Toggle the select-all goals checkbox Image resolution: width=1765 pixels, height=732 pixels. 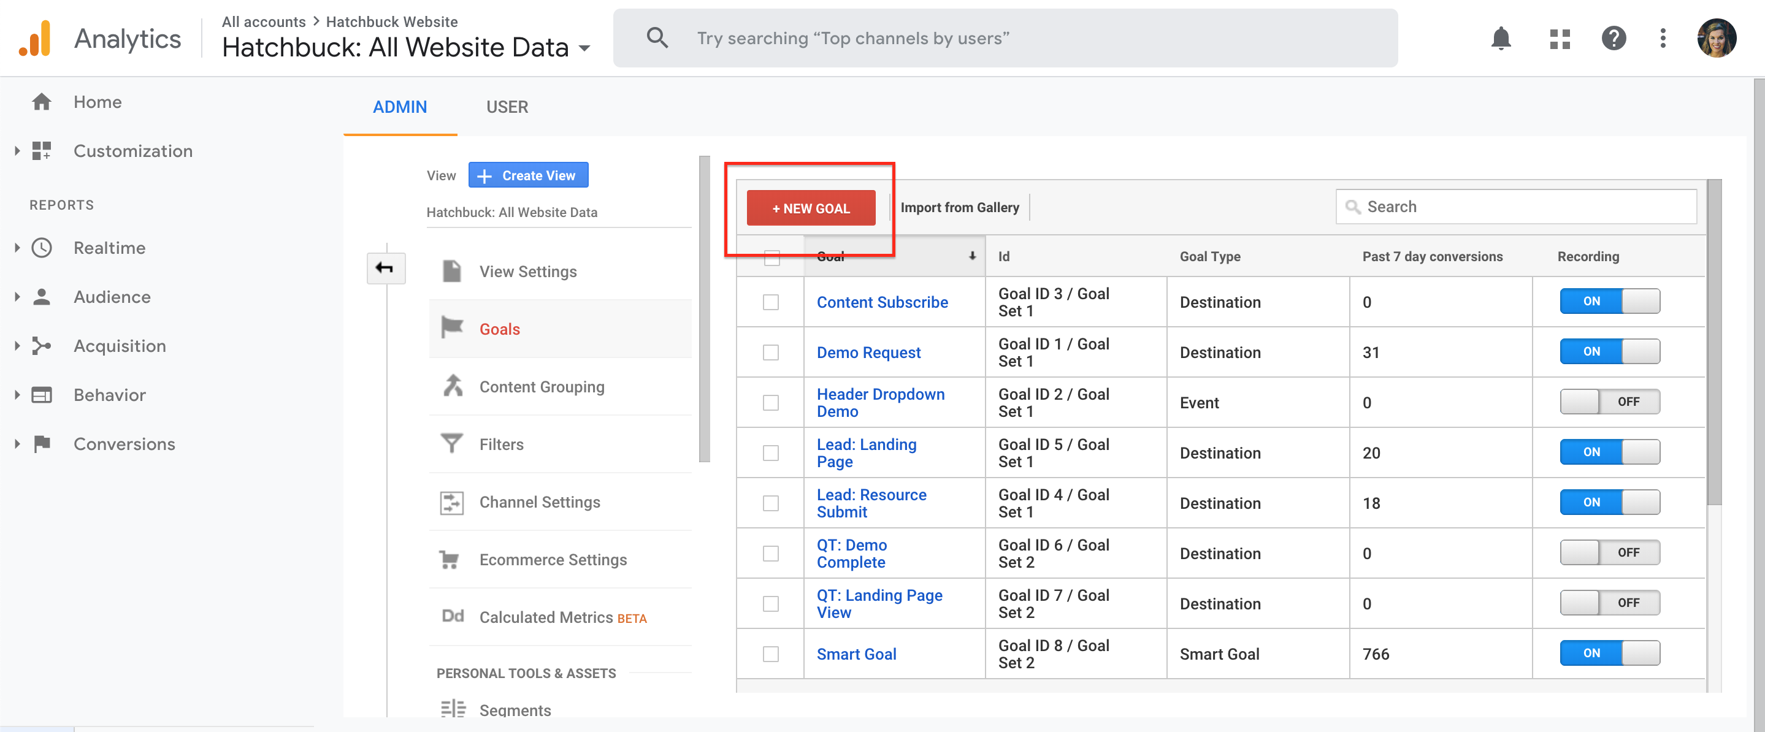(771, 258)
